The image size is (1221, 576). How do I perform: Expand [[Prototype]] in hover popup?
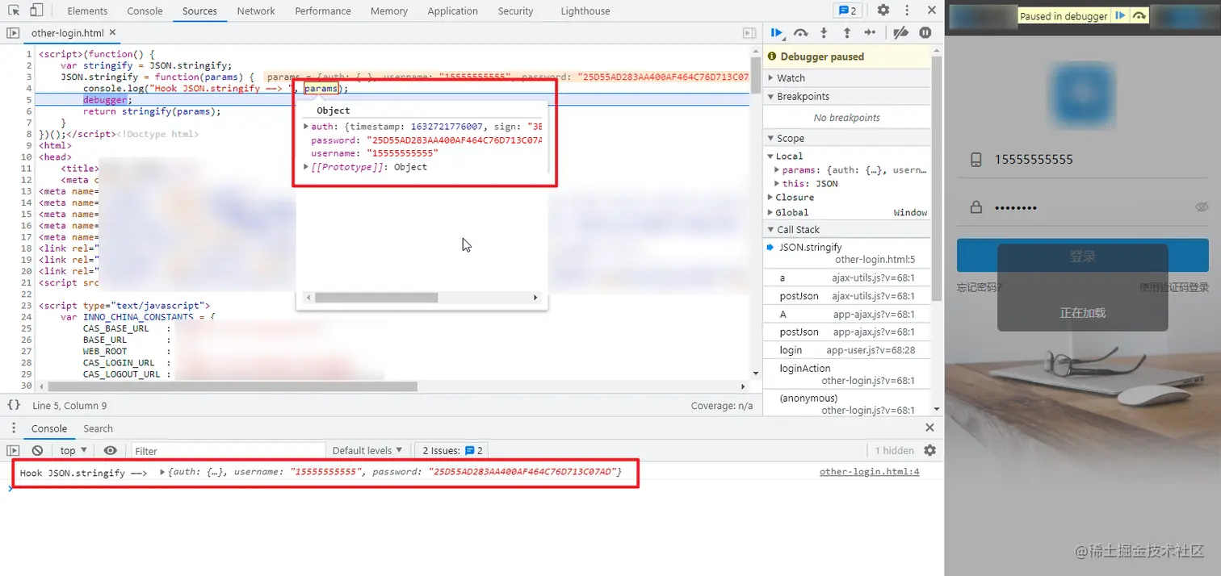(x=307, y=166)
